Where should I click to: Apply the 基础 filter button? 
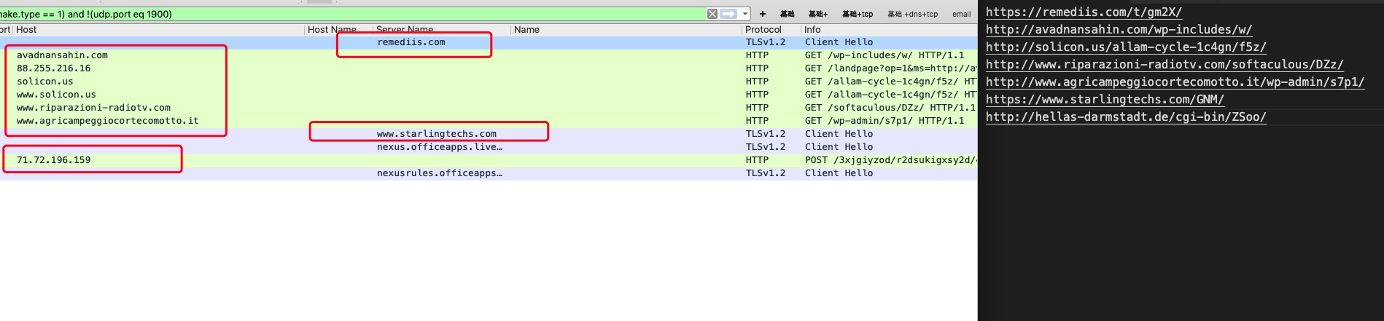(x=788, y=14)
